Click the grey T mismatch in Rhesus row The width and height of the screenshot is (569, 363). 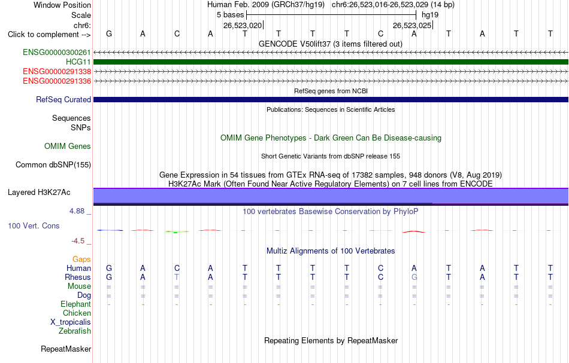177,277
